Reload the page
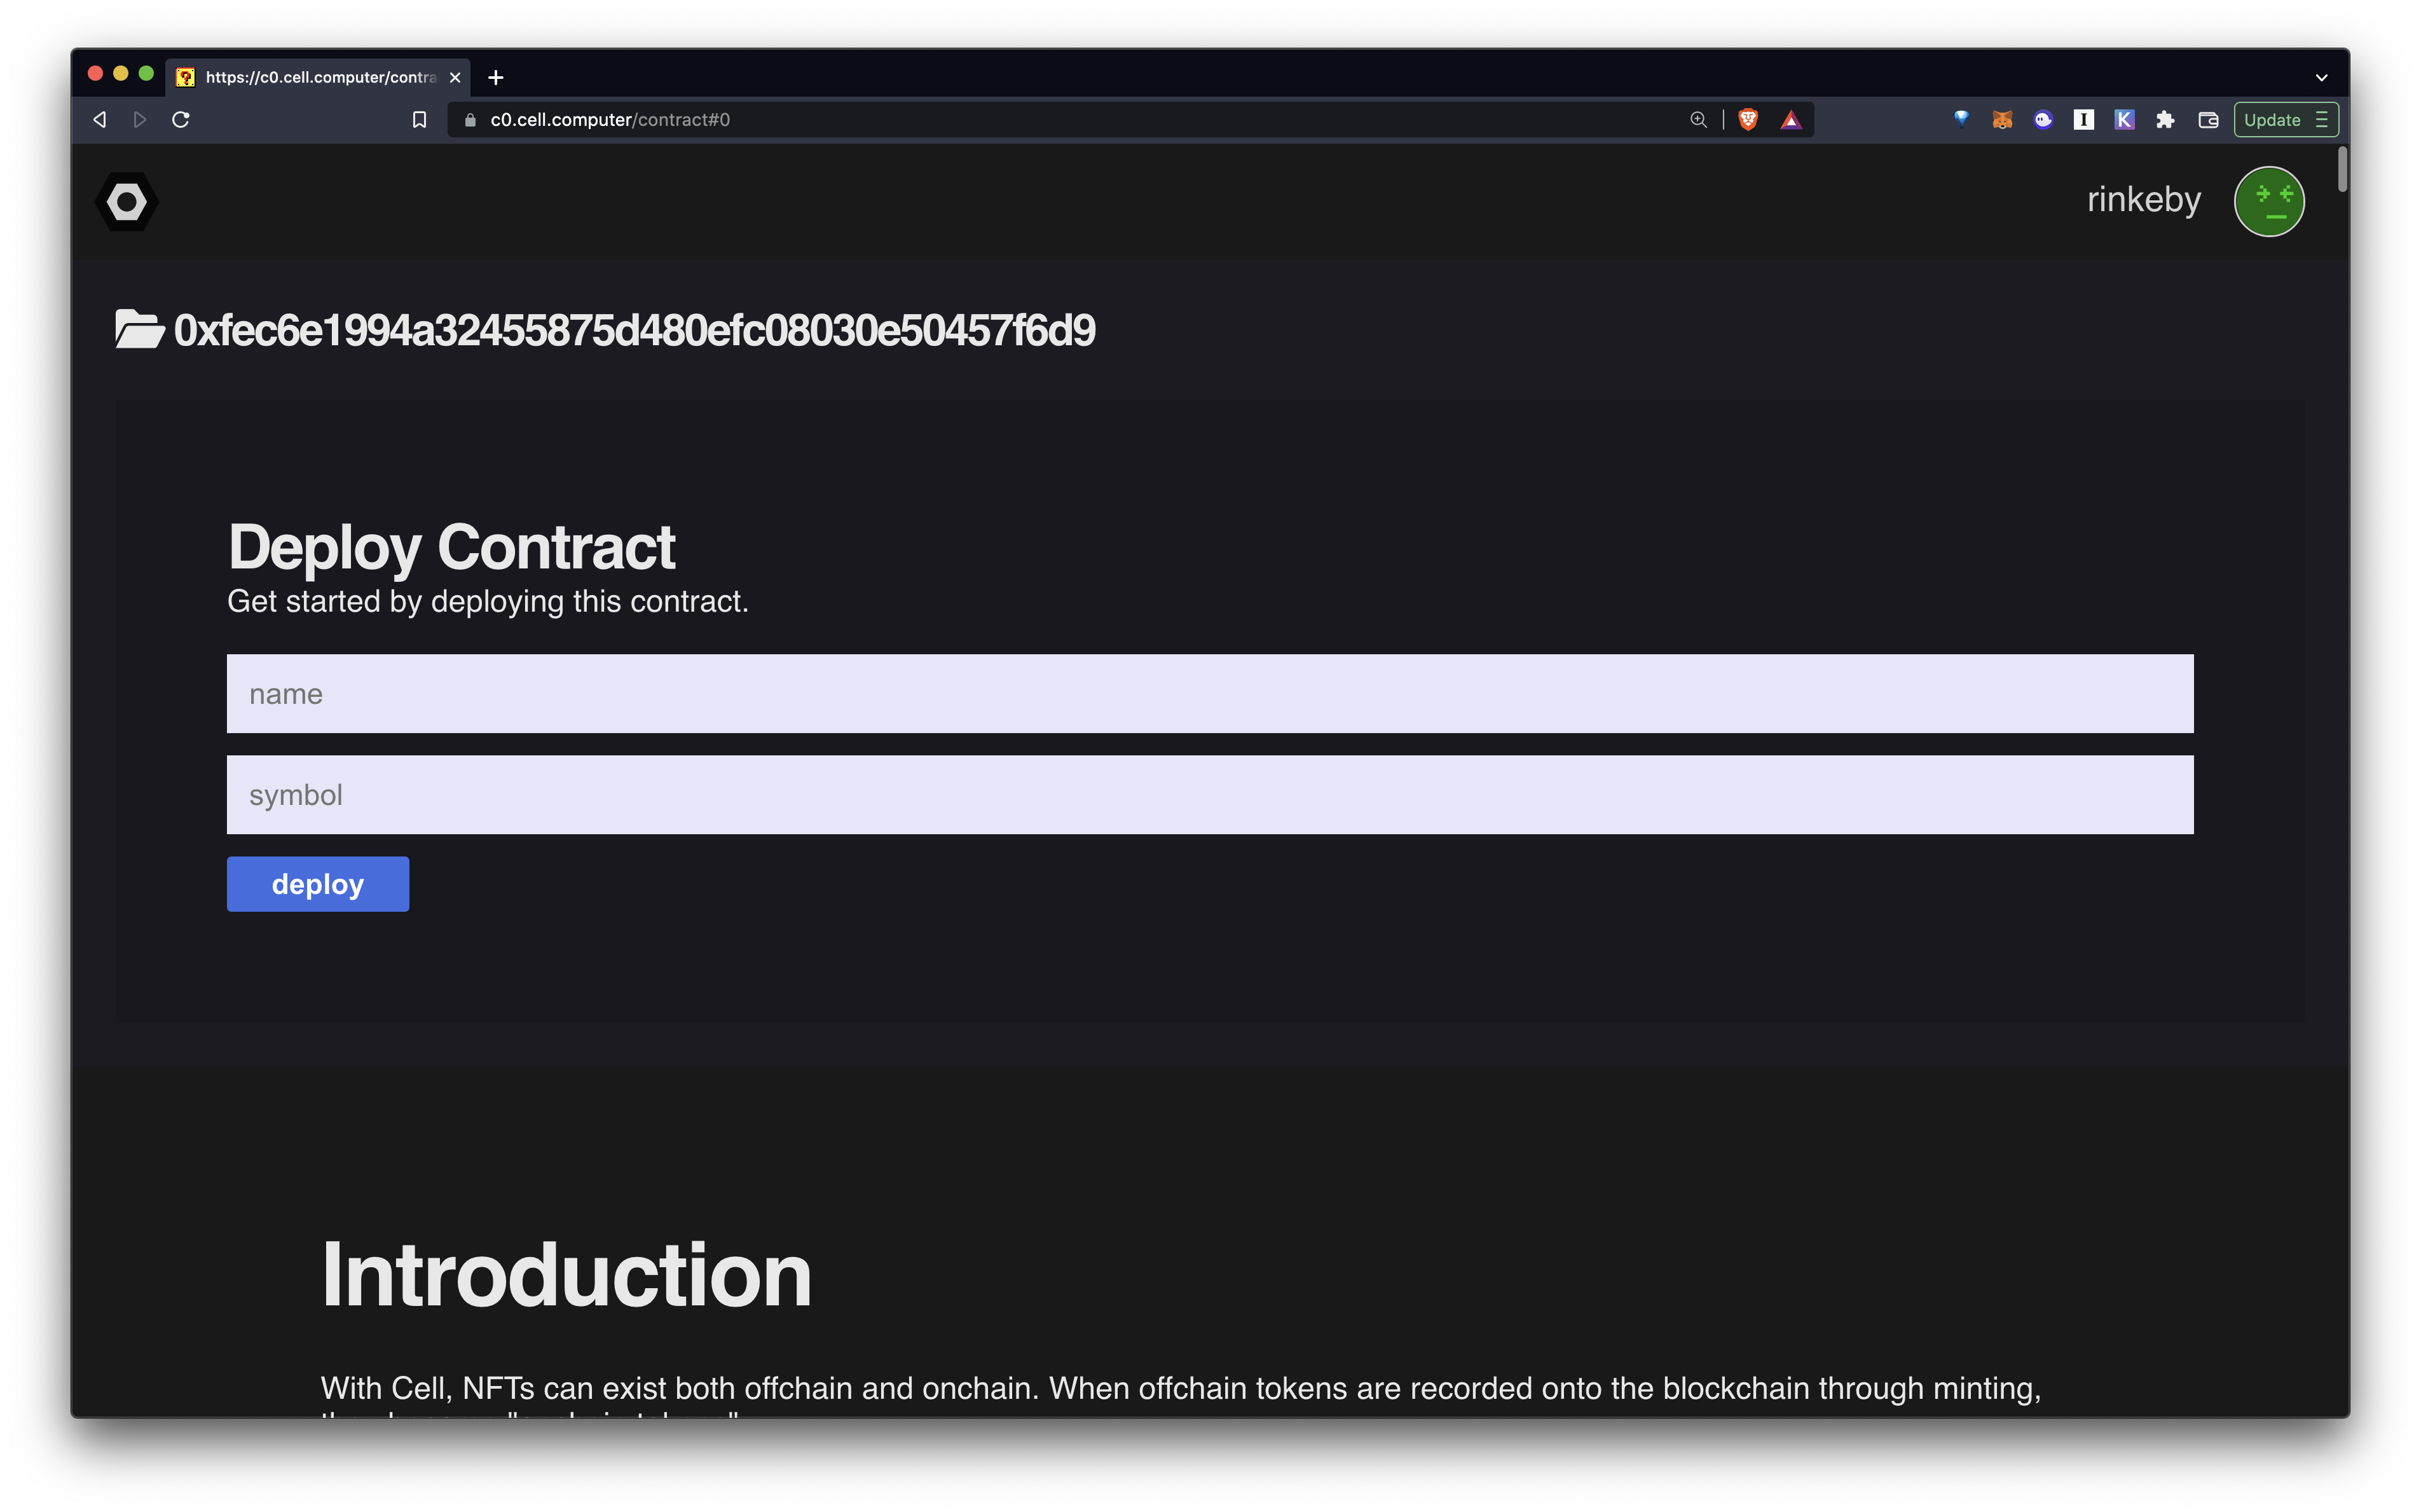2421x1512 pixels. tap(181, 120)
